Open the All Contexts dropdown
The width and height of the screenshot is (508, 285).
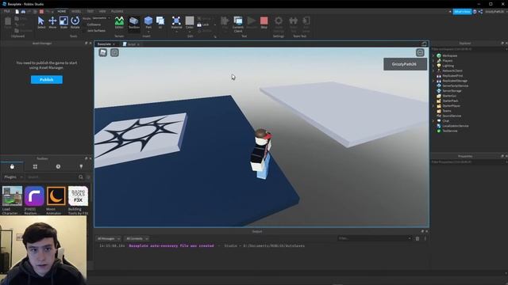(137, 238)
